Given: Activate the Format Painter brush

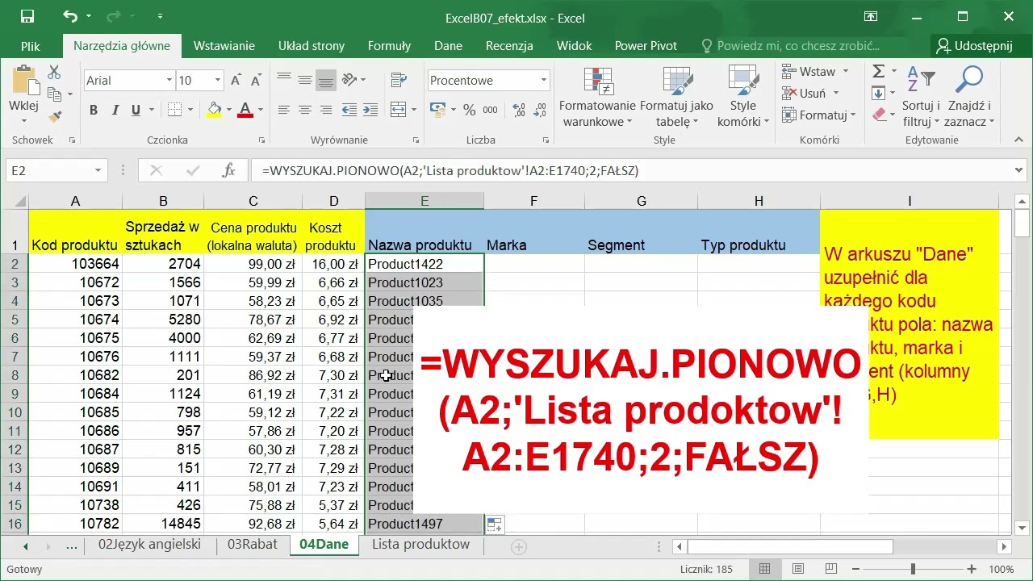Looking at the screenshot, I should pos(54,116).
